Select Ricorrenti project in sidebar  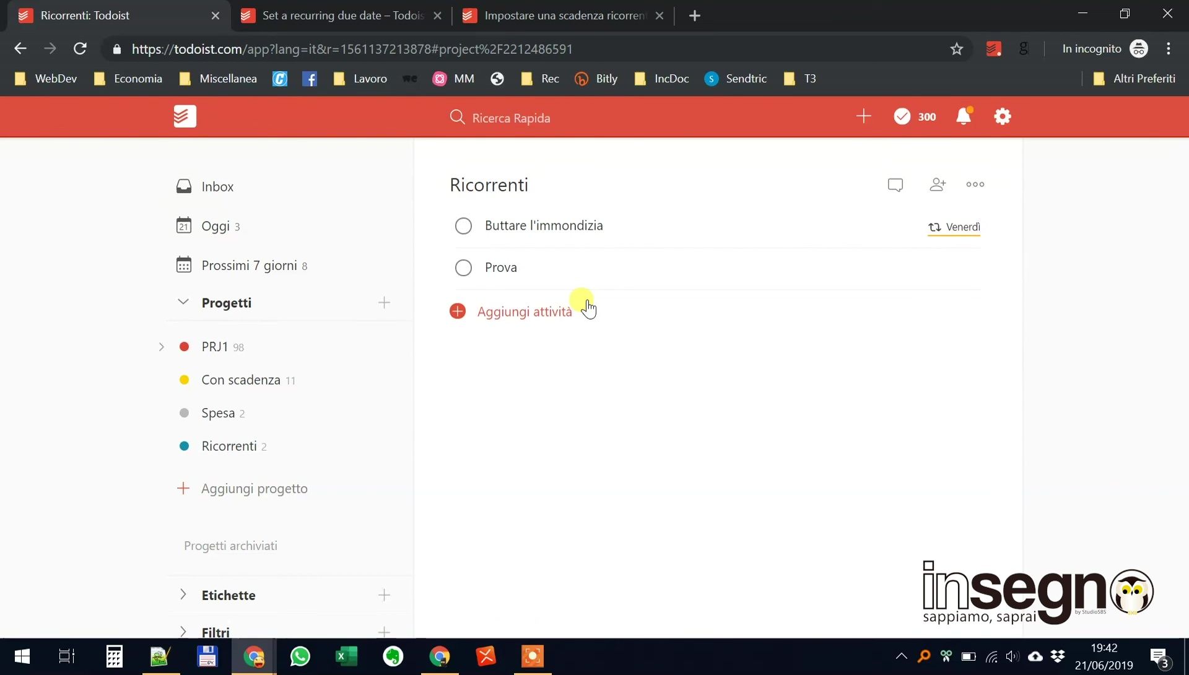coord(229,446)
